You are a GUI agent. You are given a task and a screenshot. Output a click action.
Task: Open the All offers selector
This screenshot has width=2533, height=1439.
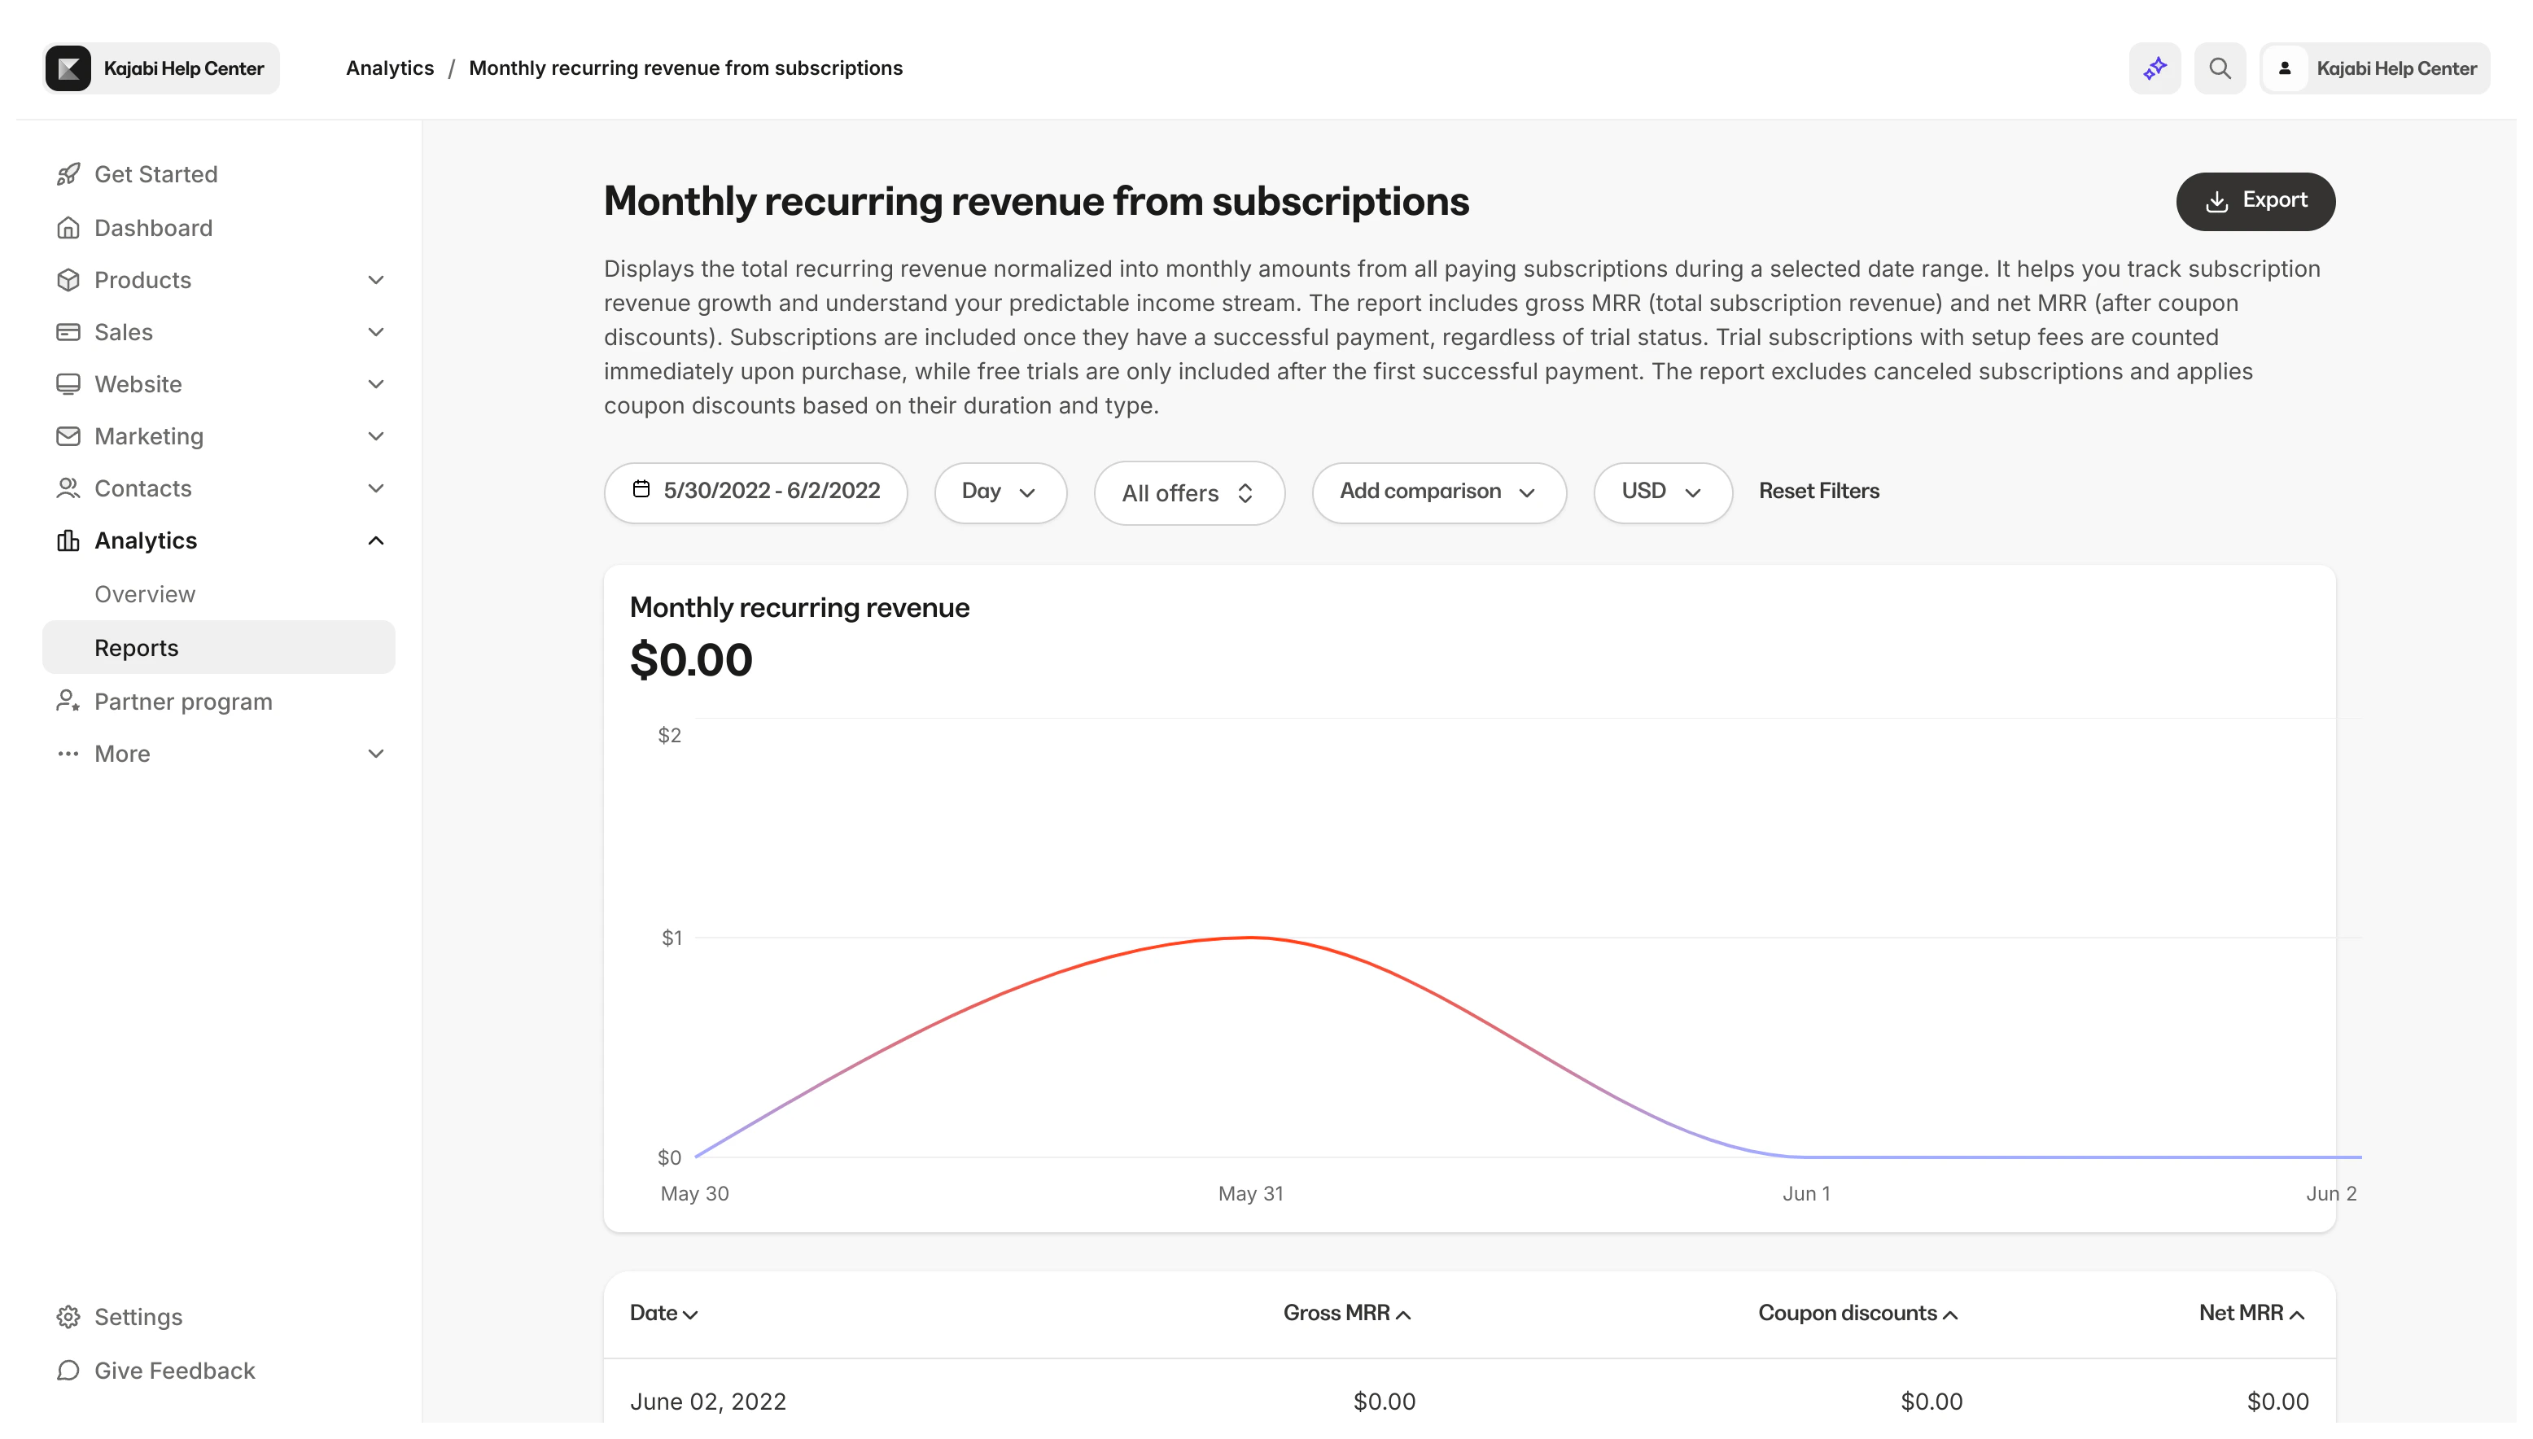(x=1188, y=493)
